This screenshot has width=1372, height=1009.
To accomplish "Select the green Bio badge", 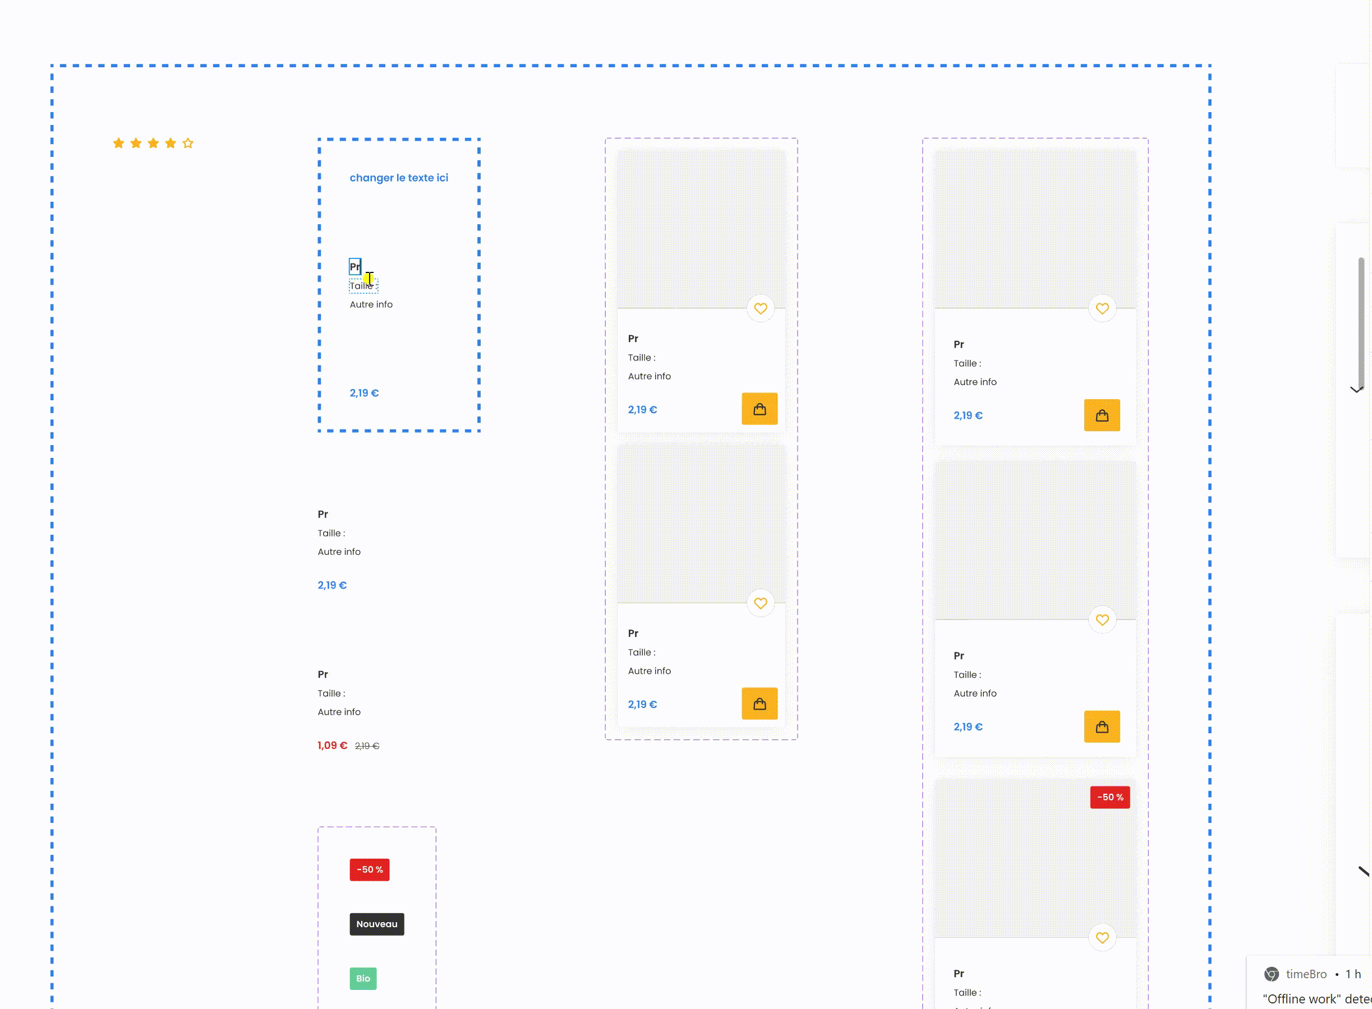I will [x=362, y=979].
